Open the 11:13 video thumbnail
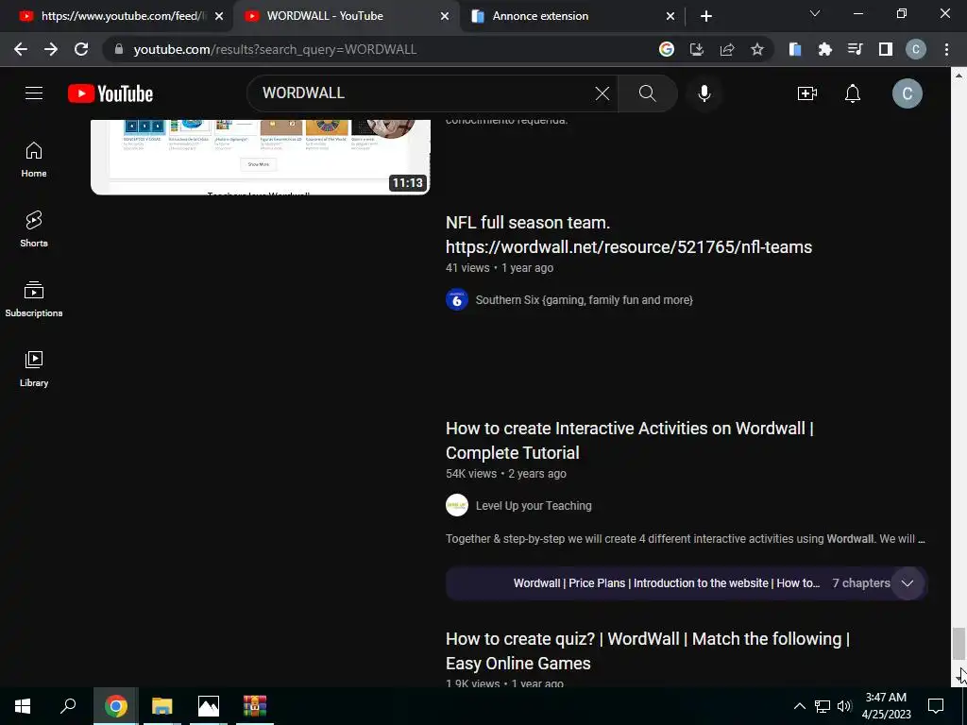967x725 pixels. 261,158
